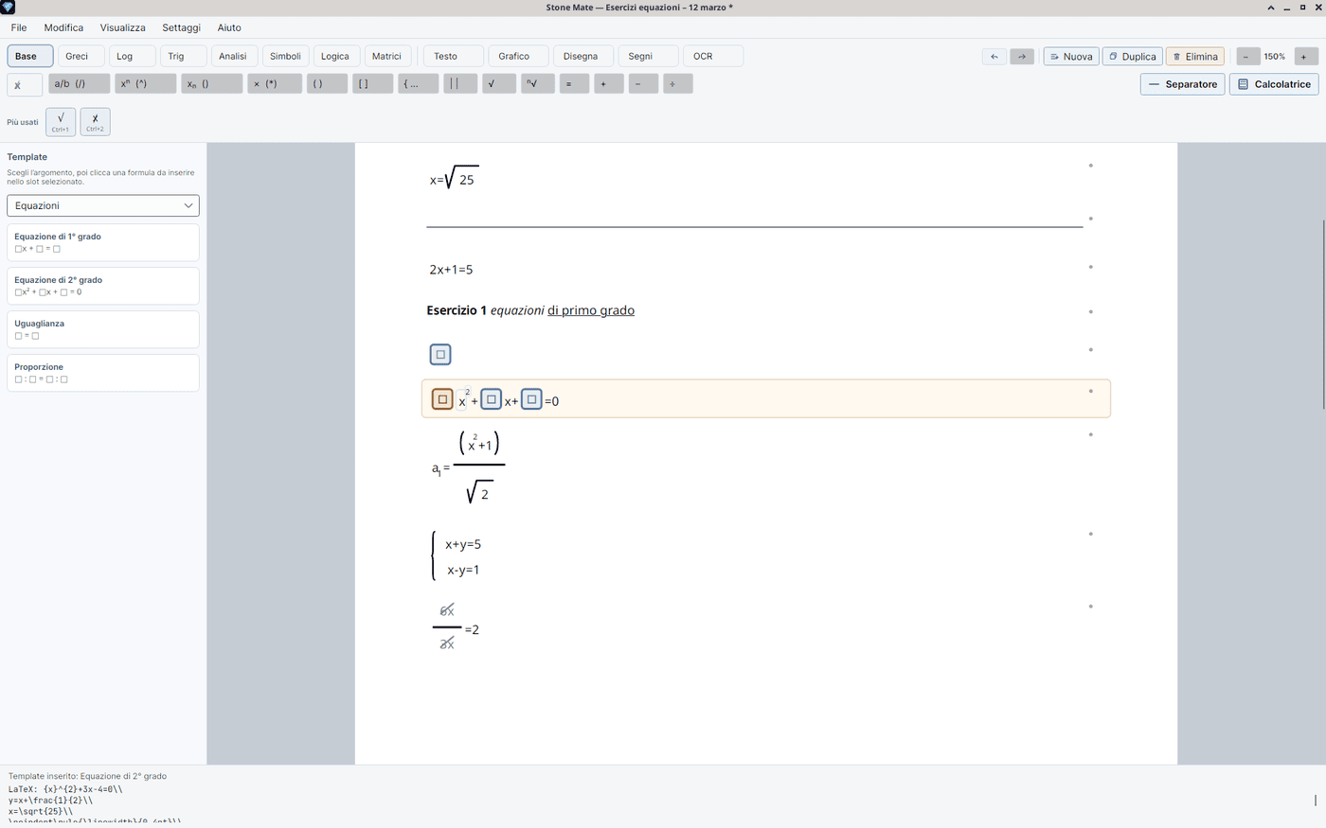1326x828 pixels.
Task: Use the Più usati cancel-x shortcut
Action: (x=96, y=122)
